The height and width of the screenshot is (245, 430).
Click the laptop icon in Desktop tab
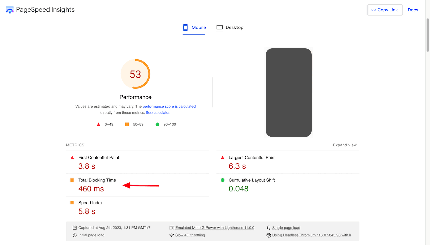pos(220,27)
